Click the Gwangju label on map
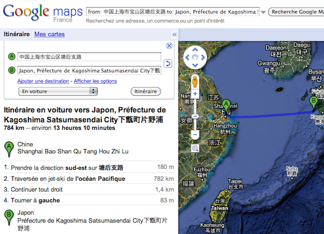 (x=269, y=66)
